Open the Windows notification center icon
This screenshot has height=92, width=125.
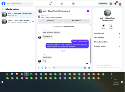coord(122,82)
